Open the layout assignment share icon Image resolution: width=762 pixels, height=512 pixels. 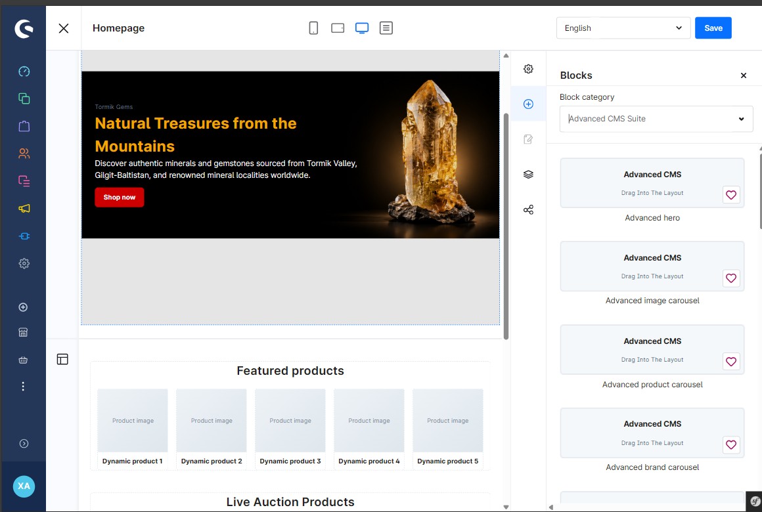point(528,210)
